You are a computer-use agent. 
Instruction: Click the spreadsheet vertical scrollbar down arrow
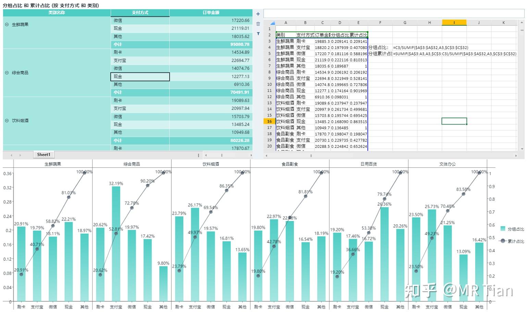click(522, 149)
